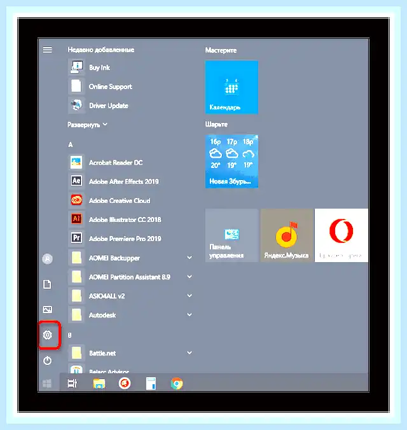Click the AOMEI Partition Assistant folder icon
407x430 pixels.
pos(76,277)
